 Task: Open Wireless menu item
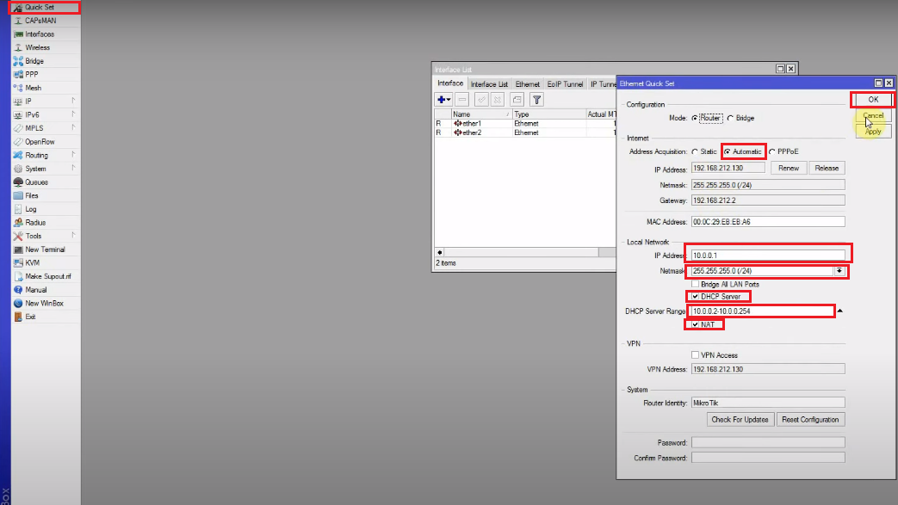[46, 47]
